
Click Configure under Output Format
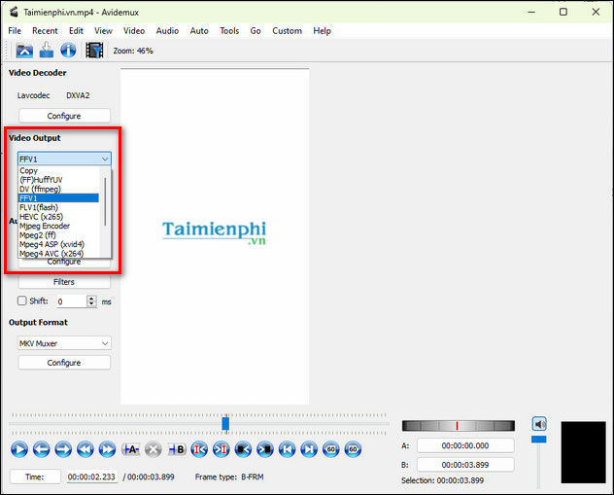pyautogui.click(x=64, y=363)
